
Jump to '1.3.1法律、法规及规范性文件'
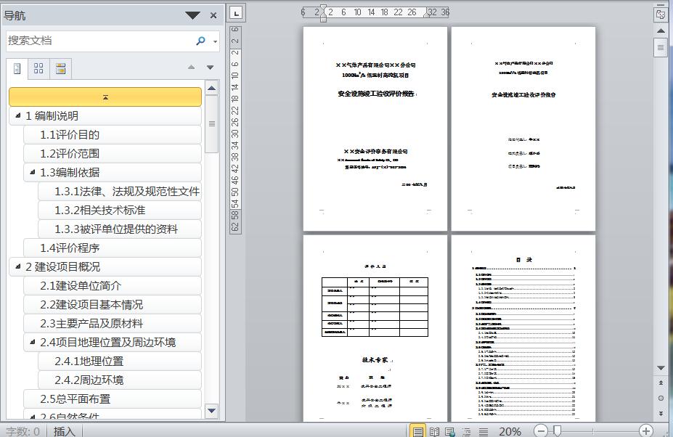point(120,192)
